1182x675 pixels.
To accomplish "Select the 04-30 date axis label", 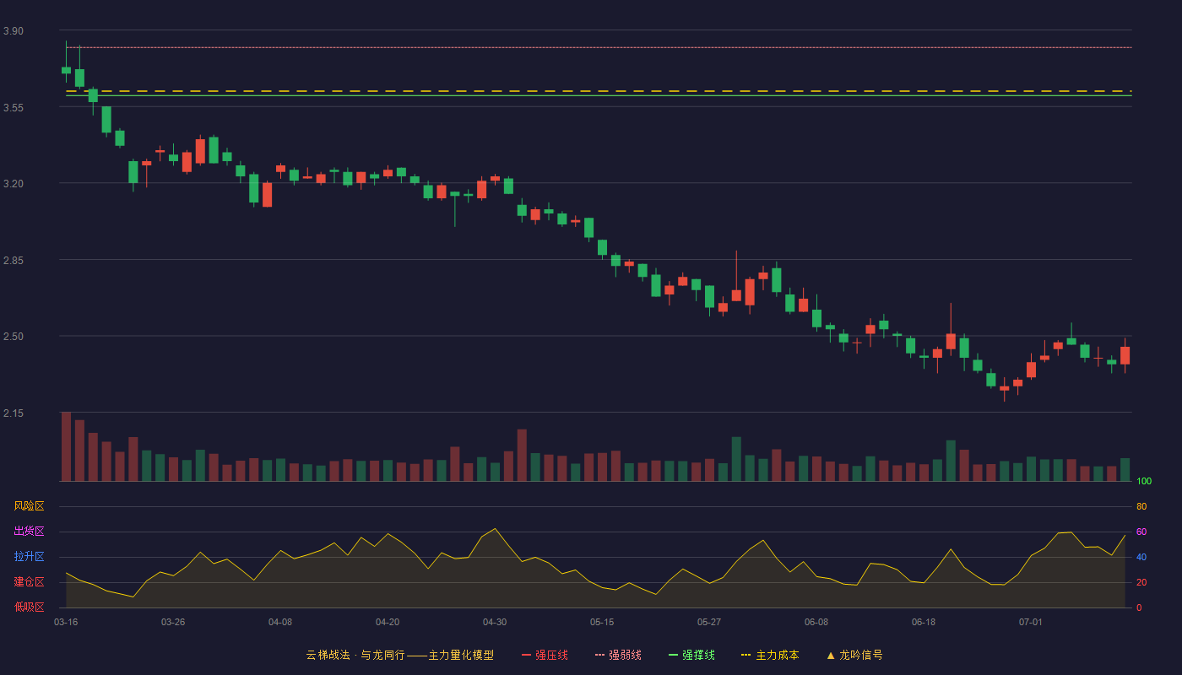I will 495,622.
